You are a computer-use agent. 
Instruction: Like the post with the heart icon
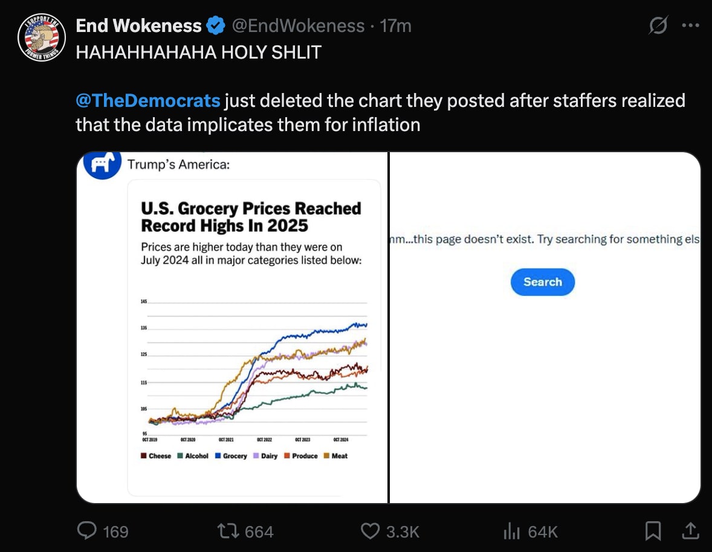(x=370, y=531)
